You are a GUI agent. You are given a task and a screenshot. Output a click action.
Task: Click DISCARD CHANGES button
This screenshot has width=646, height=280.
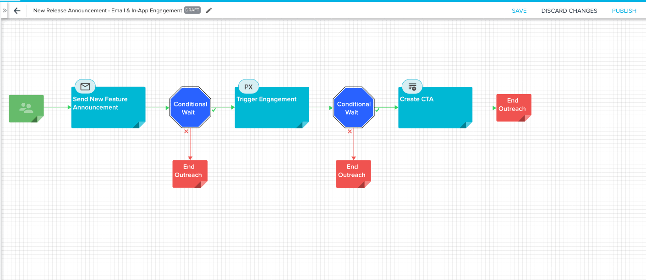coord(569,11)
